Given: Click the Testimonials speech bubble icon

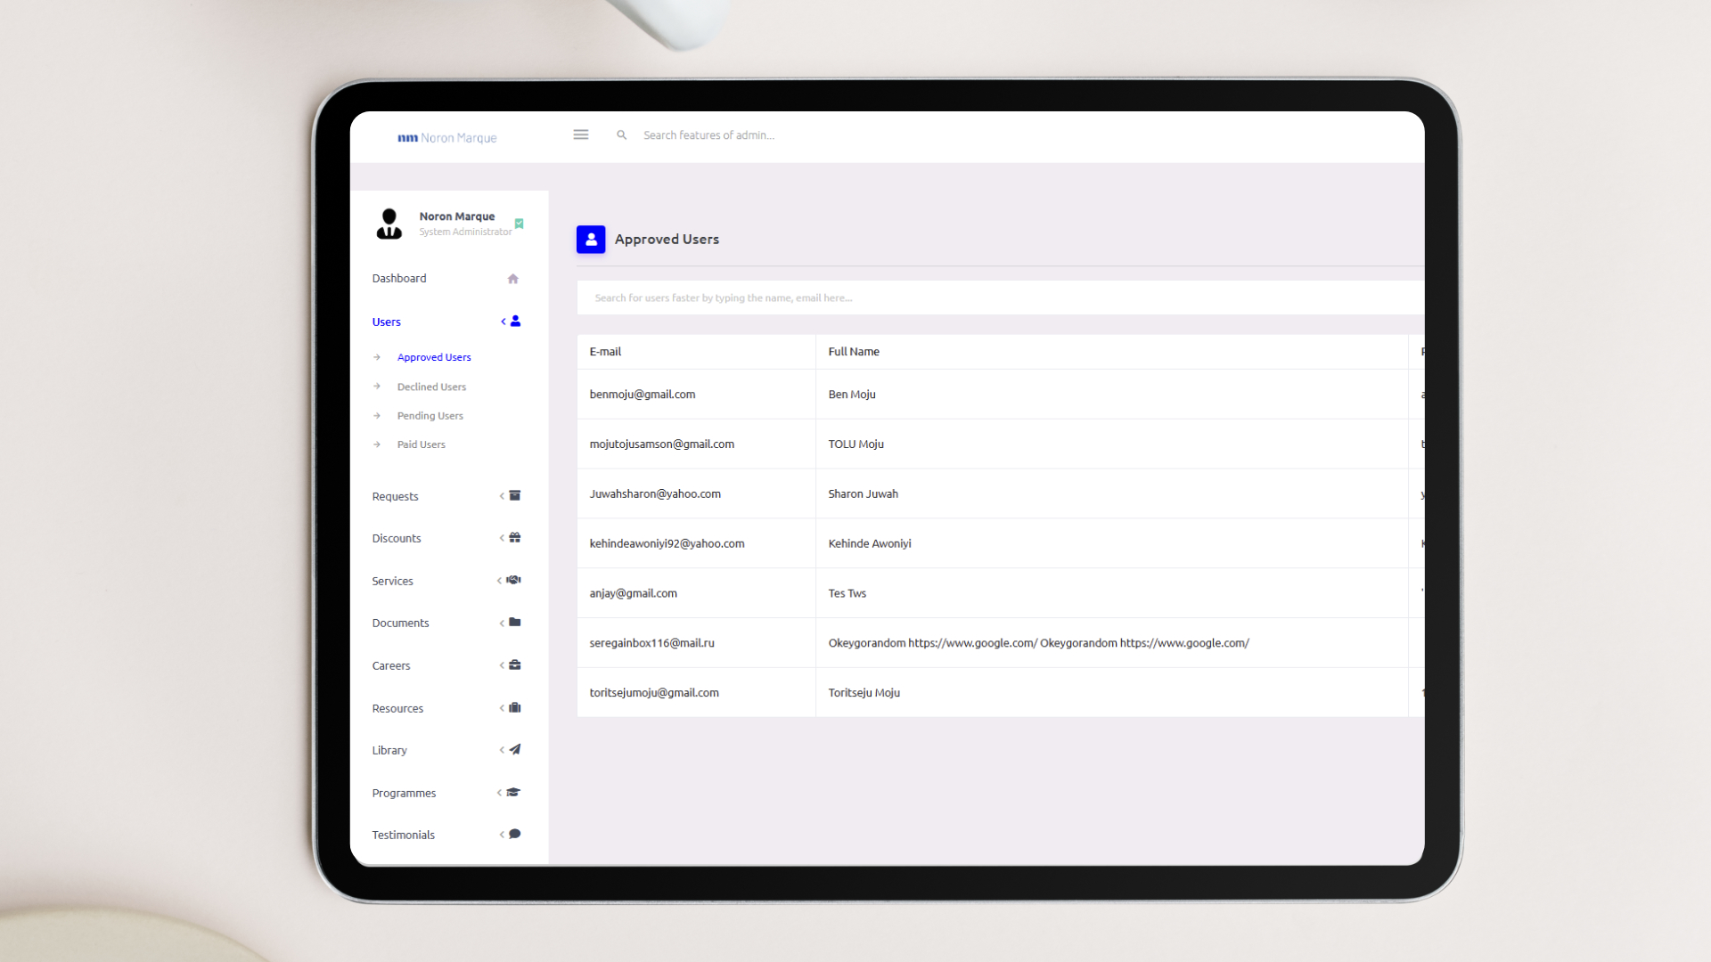Looking at the screenshot, I should [514, 835].
